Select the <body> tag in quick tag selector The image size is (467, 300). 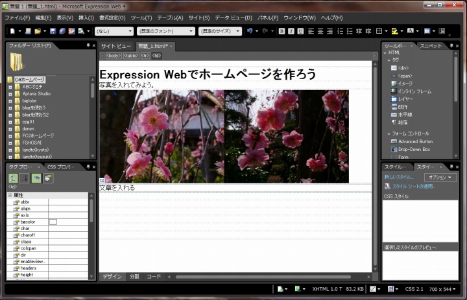point(113,56)
